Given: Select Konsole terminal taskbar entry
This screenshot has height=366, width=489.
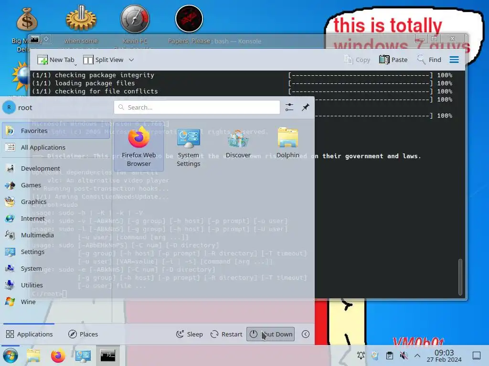Looking at the screenshot, I should tap(107, 356).
